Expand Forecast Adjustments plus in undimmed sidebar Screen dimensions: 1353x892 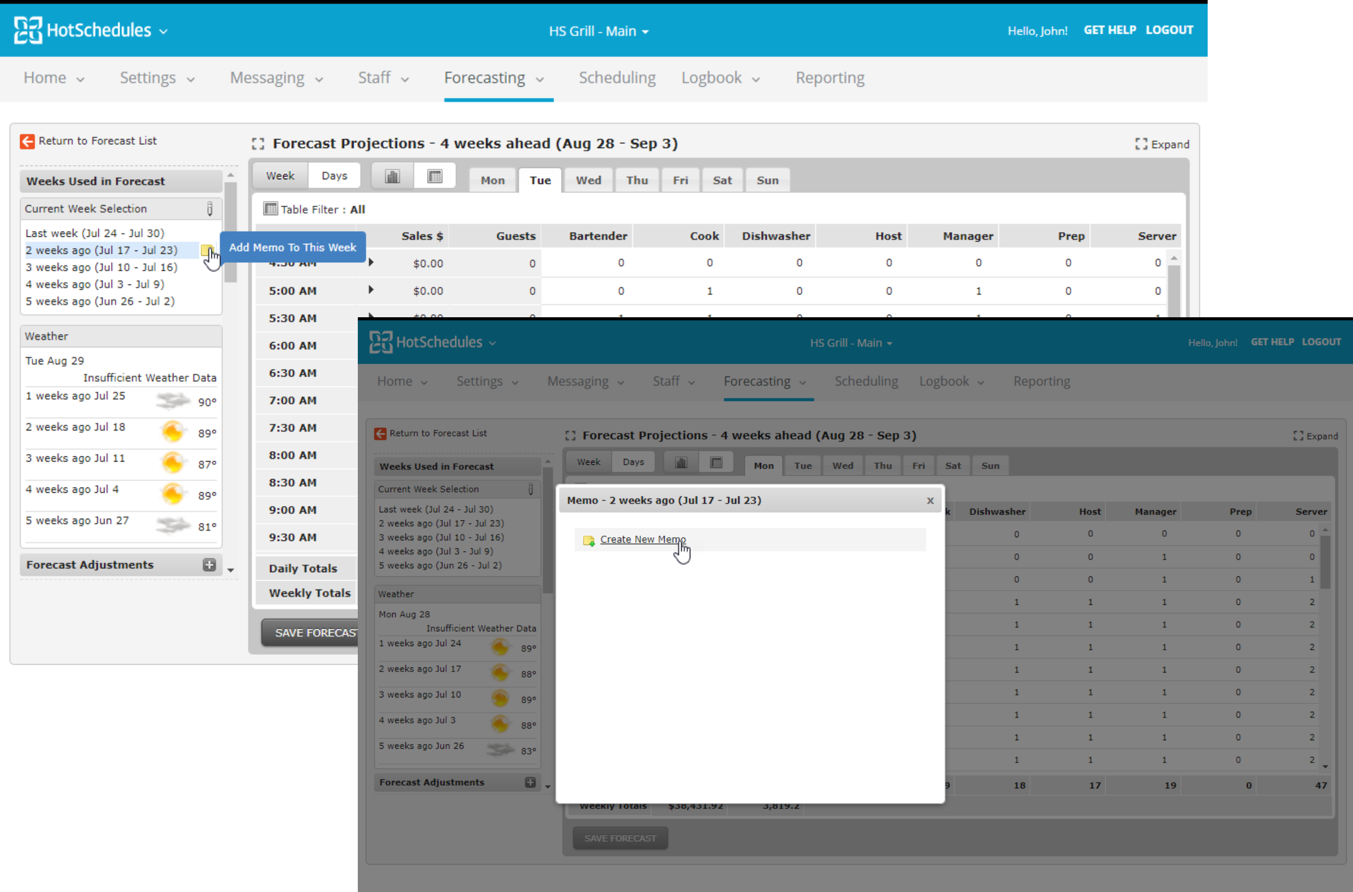pos(209,564)
